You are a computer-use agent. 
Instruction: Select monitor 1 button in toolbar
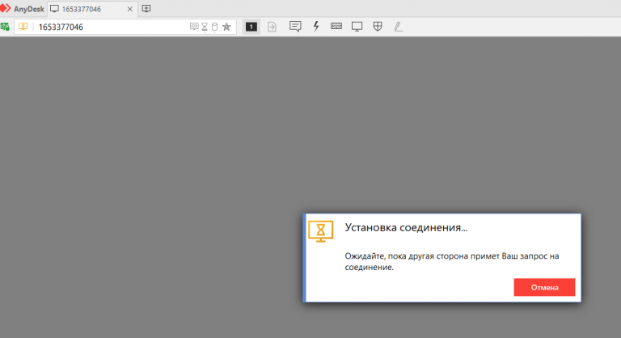[x=251, y=27]
